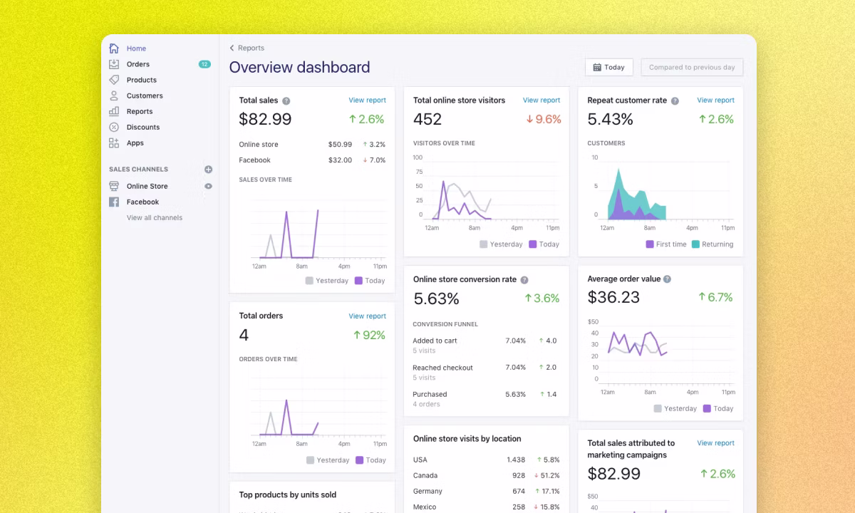This screenshot has height=513, width=855.
Task: Click the $36.23 average order value
Action: pos(613,297)
